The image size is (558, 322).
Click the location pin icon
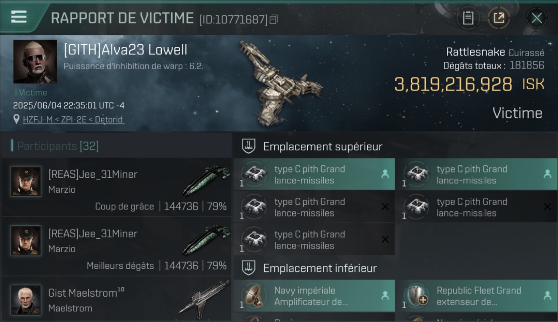pyautogui.click(x=17, y=119)
